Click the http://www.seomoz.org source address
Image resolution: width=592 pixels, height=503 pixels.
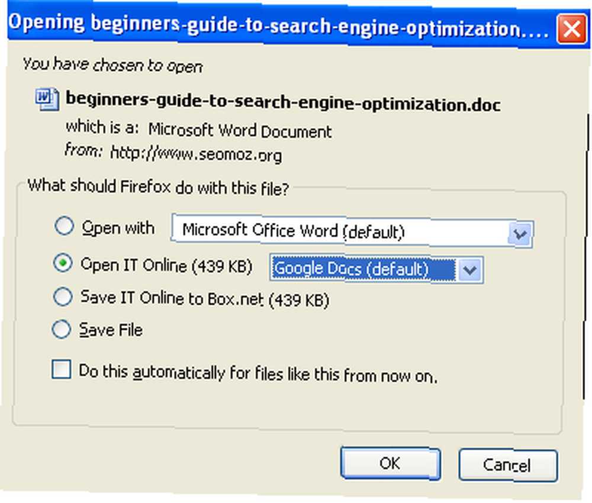click(196, 153)
